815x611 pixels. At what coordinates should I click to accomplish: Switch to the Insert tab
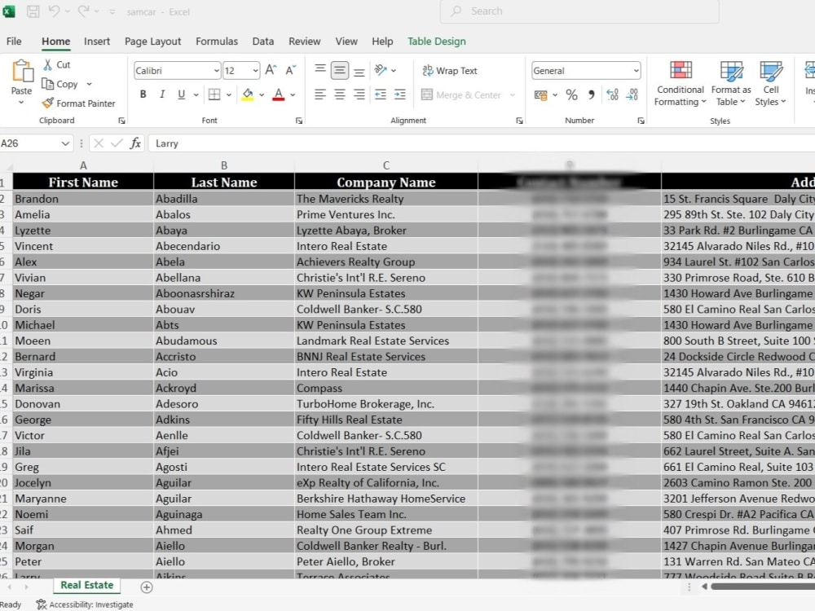[97, 41]
